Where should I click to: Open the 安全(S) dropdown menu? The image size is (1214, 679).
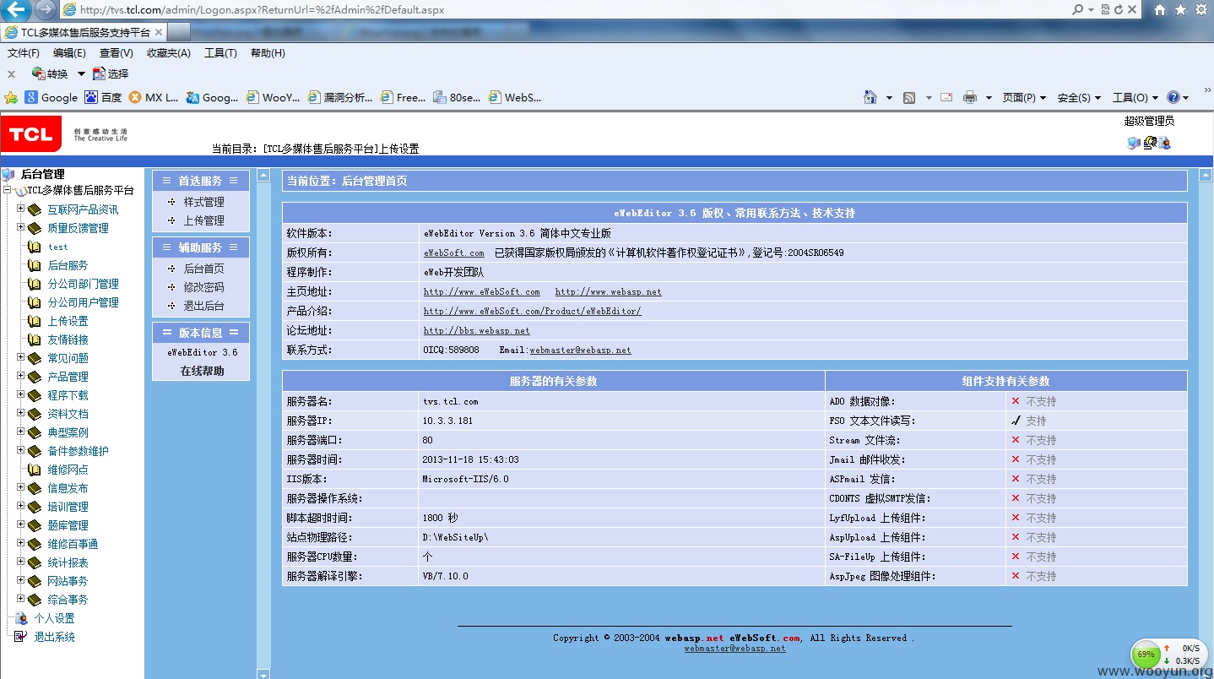[x=1079, y=97]
